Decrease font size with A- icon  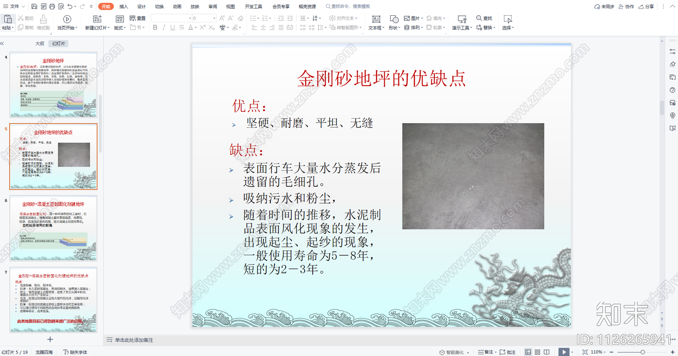[231, 18]
